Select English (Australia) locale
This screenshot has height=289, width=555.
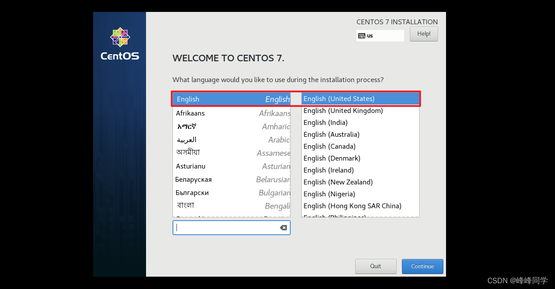(x=360, y=135)
